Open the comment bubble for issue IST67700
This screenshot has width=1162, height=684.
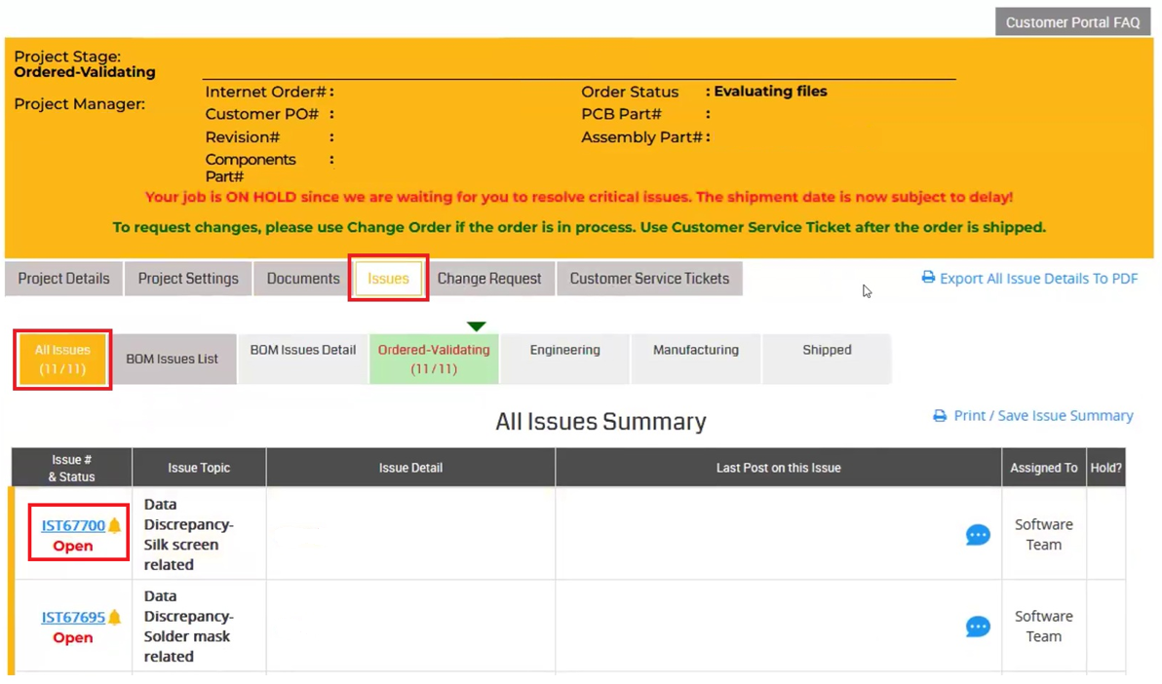978,534
